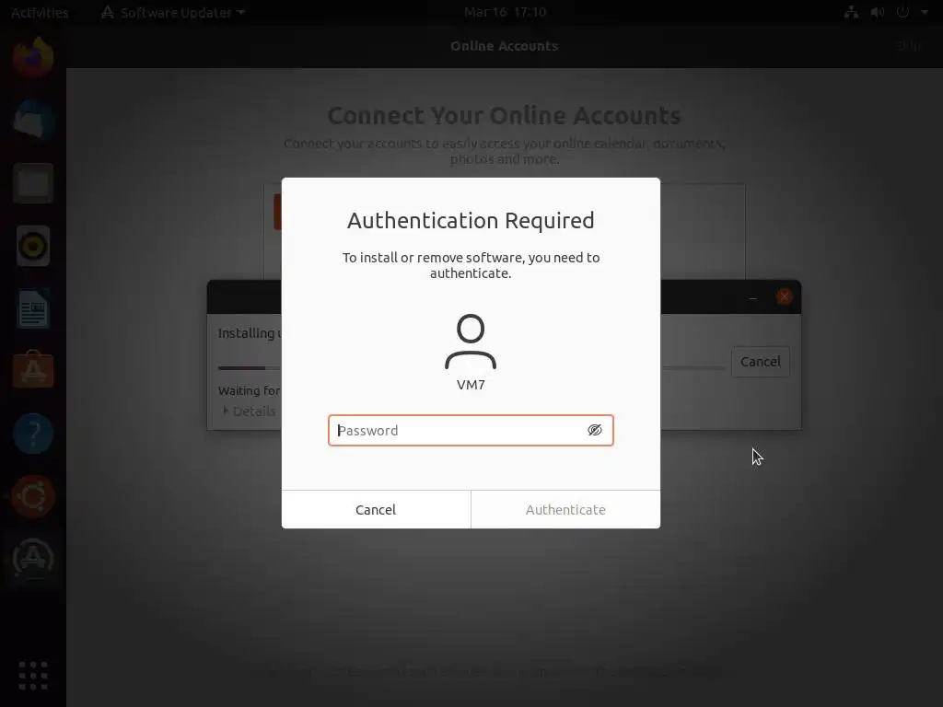Open the Software Updater app menu

(x=172, y=13)
